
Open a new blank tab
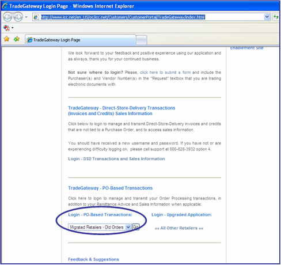pyautogui.click(x=142, y=40)
